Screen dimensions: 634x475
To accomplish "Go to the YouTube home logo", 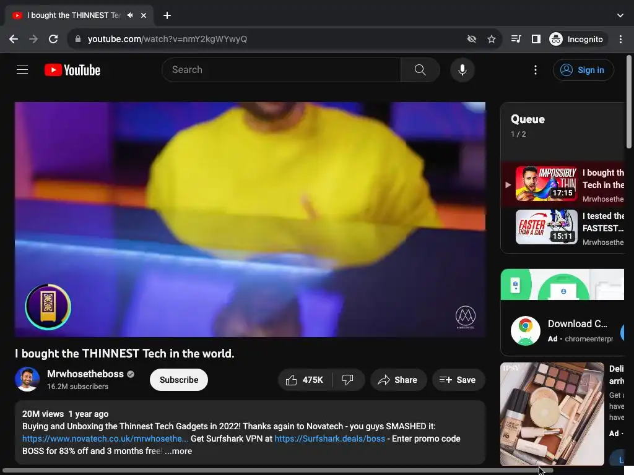I will [72, 70].
